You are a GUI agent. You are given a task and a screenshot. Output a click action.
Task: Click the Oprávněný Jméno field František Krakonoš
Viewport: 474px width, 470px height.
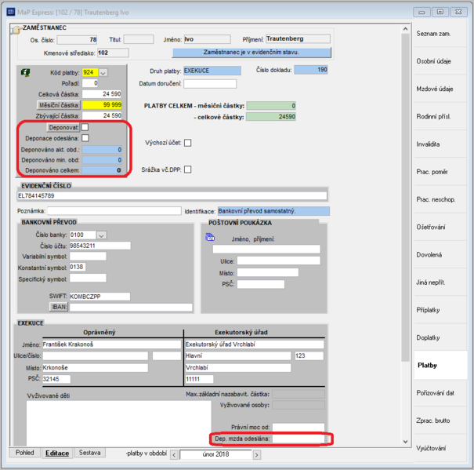tap(111, 344)
